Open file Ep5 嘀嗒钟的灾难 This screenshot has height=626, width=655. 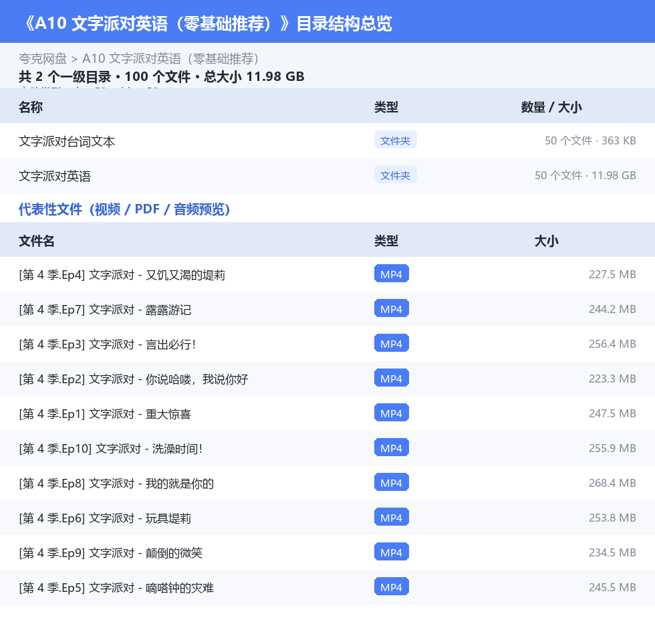[x=116, y=588]
